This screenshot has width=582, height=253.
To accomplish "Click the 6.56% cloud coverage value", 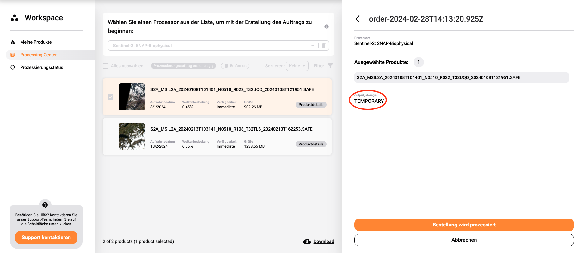I will [x=188, y=146].
